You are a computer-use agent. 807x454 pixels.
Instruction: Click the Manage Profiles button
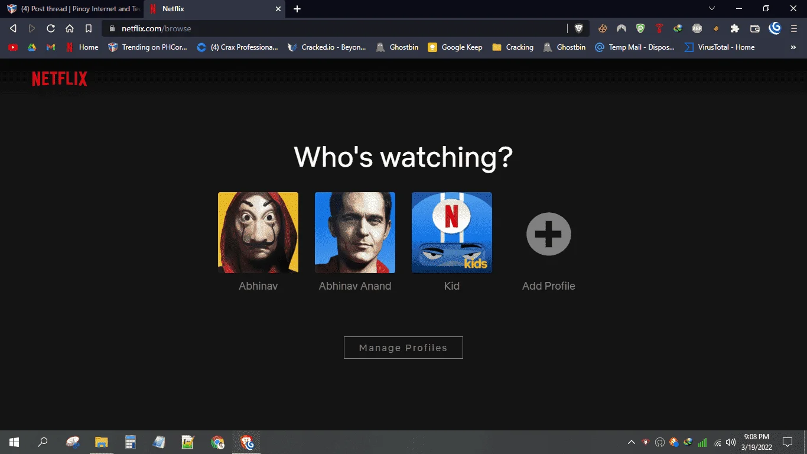[x=403, y=348]
